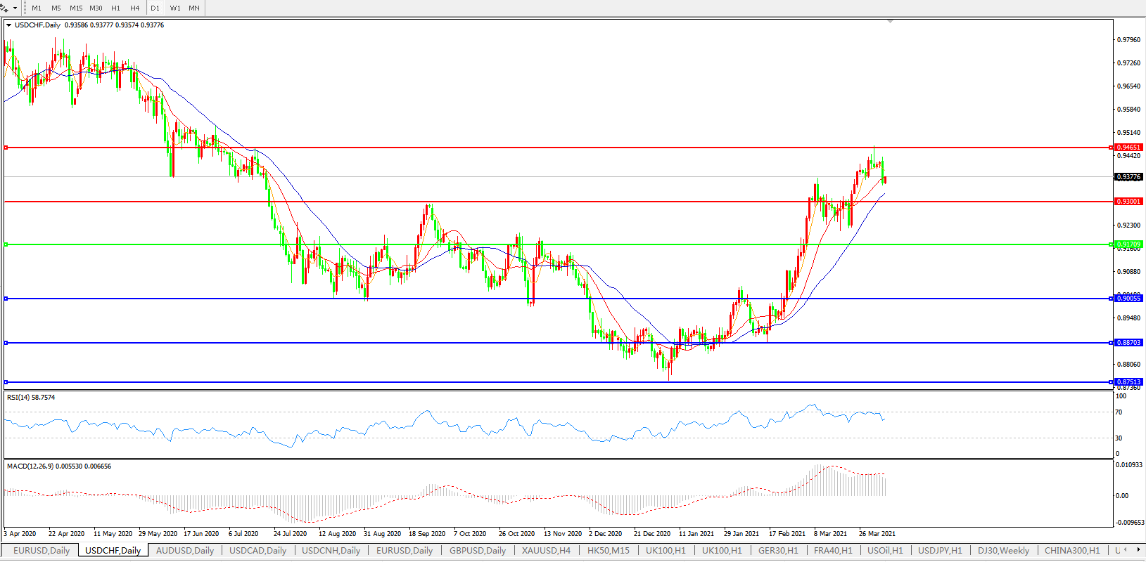The height and width of the screenshot is (562, 1146).
Task: Enable the H4 timeframe button
Action: click(135, 8)
